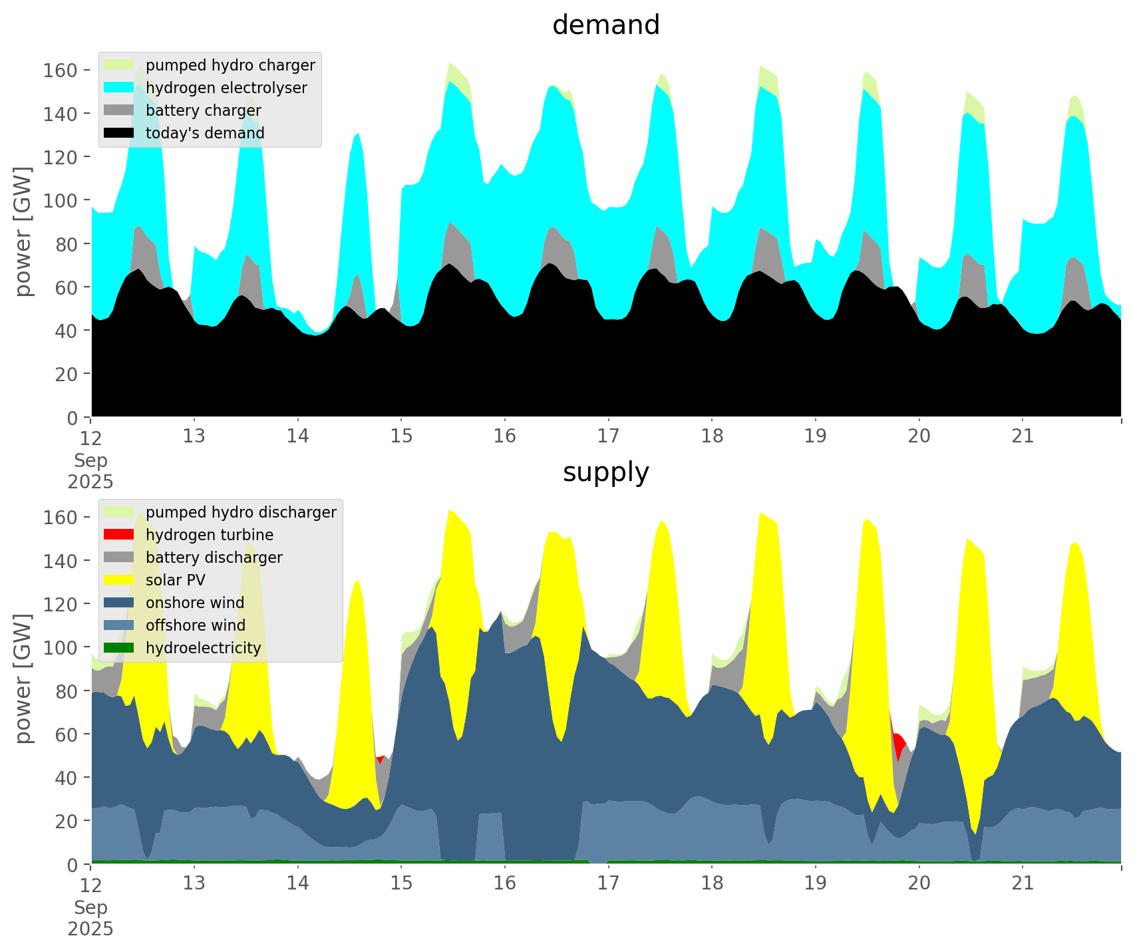Select the battery charger legend color box
This screenshot has height=952, width=1135.
120,110
